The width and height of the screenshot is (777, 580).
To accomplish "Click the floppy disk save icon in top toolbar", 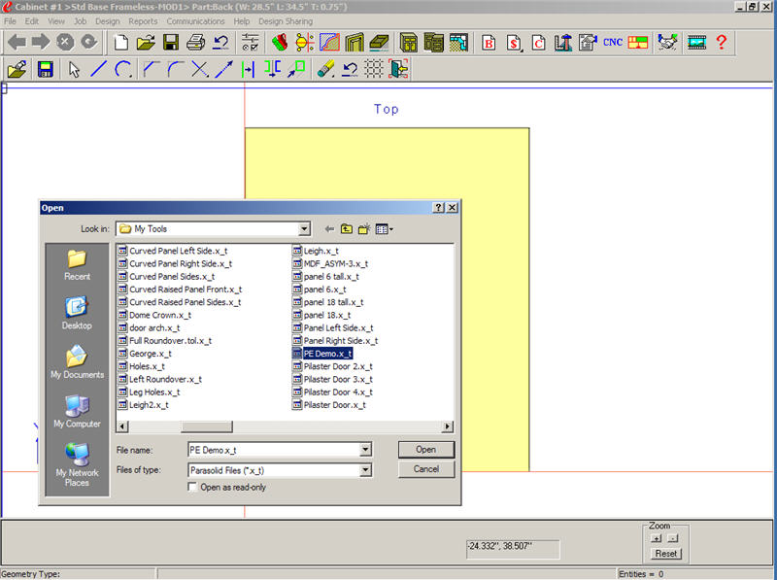I will tap(171, 43).
